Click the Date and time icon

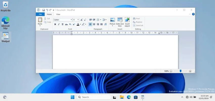point(120,20)
